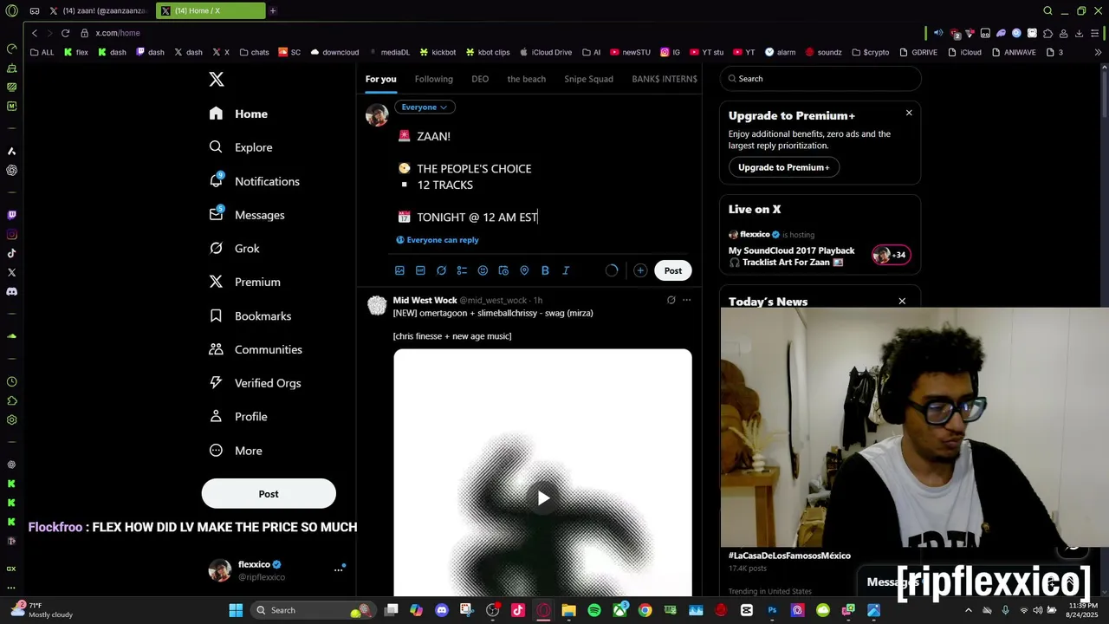Open the Everyone audience dropdown
The image size is (1109, 624).
[x=425, y=107]
